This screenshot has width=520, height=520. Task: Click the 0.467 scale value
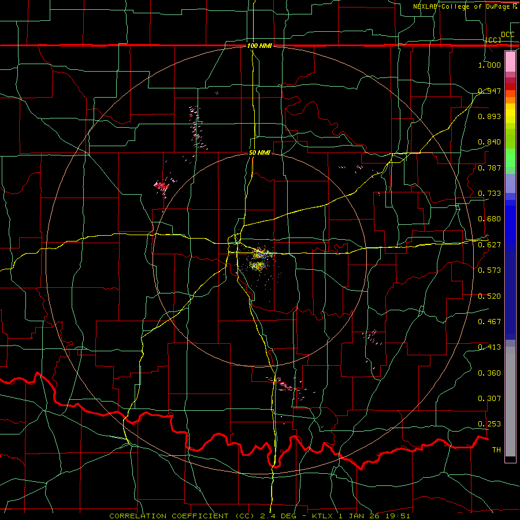tap(489, 322)
